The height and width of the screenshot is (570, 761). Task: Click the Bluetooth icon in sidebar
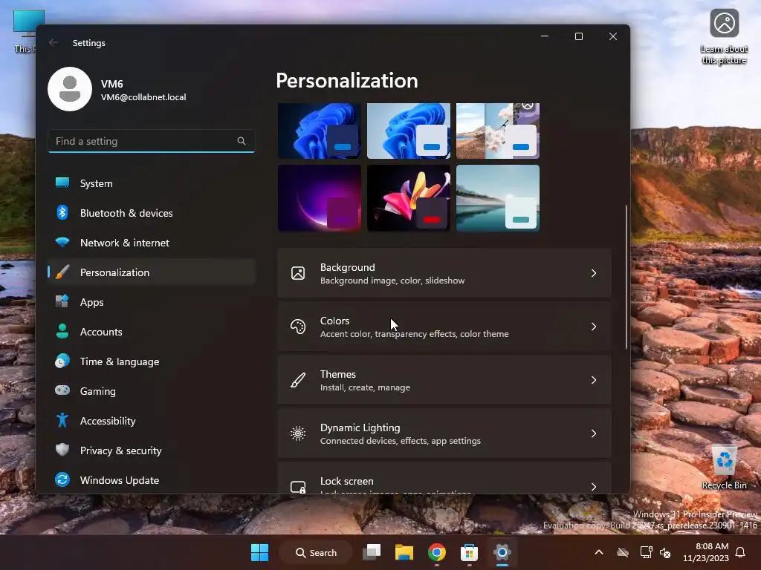[62, 212]
